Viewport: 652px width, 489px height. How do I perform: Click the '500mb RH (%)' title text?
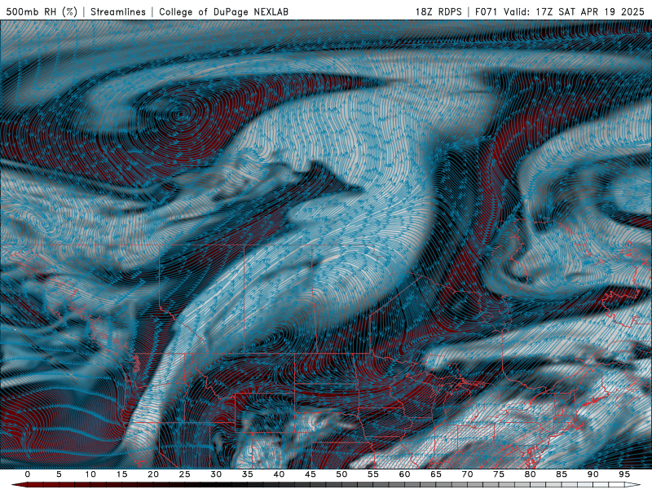(x=42, y=11)
